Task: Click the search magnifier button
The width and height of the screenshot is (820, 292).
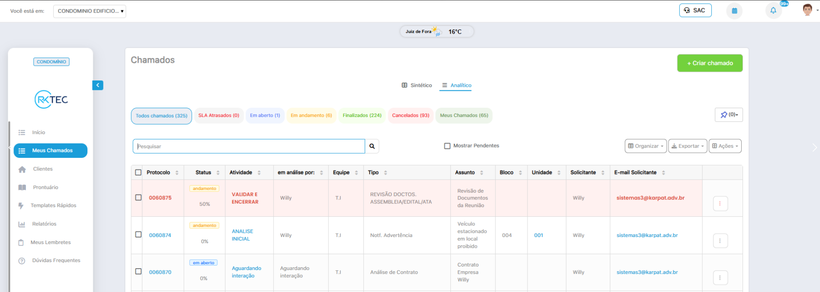Action: pyautogui.click(x=372, y=146)
